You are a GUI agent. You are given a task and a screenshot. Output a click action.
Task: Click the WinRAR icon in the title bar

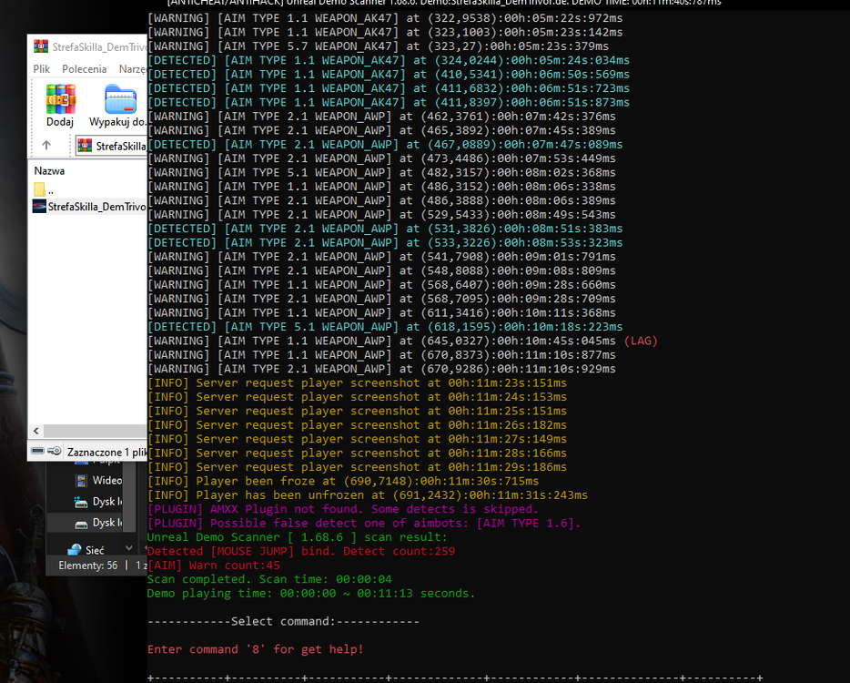(x=41, y=46)
